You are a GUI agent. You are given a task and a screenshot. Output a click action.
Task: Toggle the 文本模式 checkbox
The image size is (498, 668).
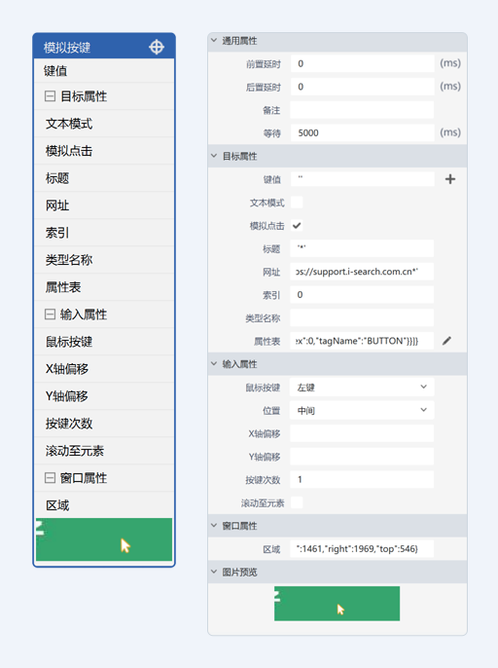pyautogui.click(x=297, y=203)
